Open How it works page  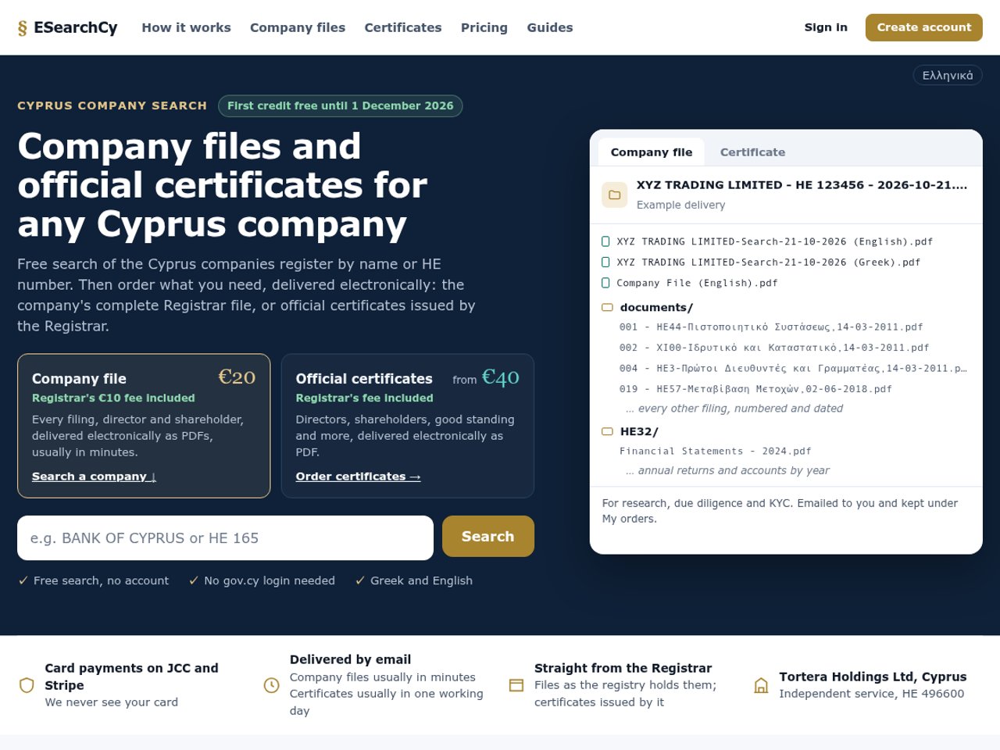tap(186, 27)
